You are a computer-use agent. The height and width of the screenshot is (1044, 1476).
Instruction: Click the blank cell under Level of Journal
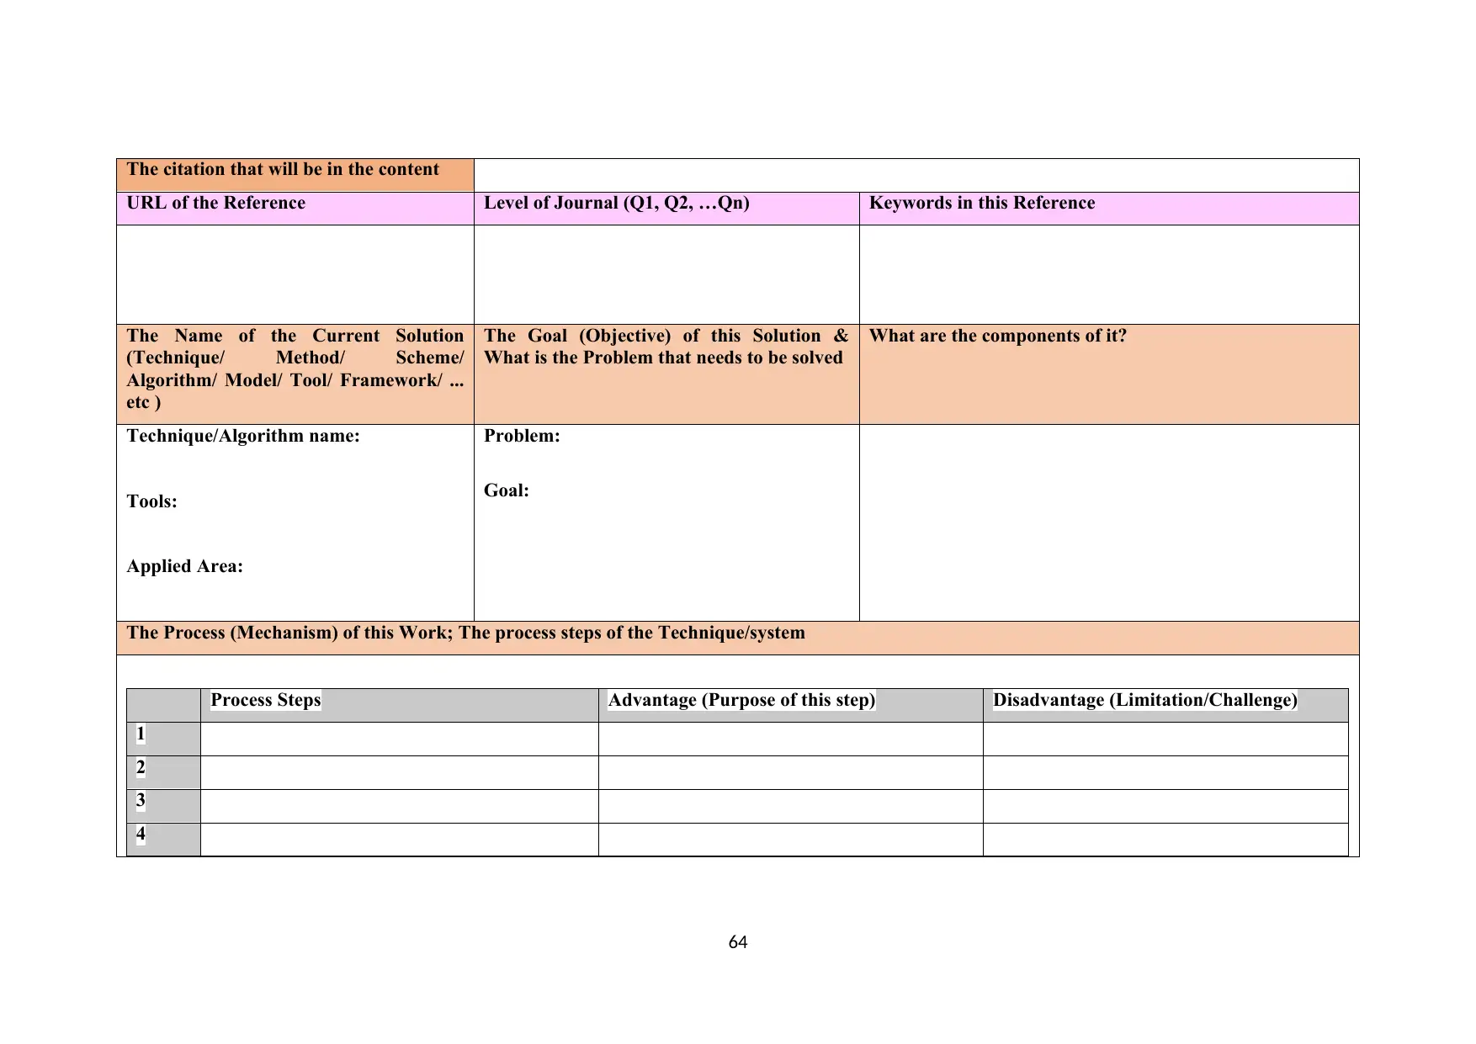click(x=666, y=274)
